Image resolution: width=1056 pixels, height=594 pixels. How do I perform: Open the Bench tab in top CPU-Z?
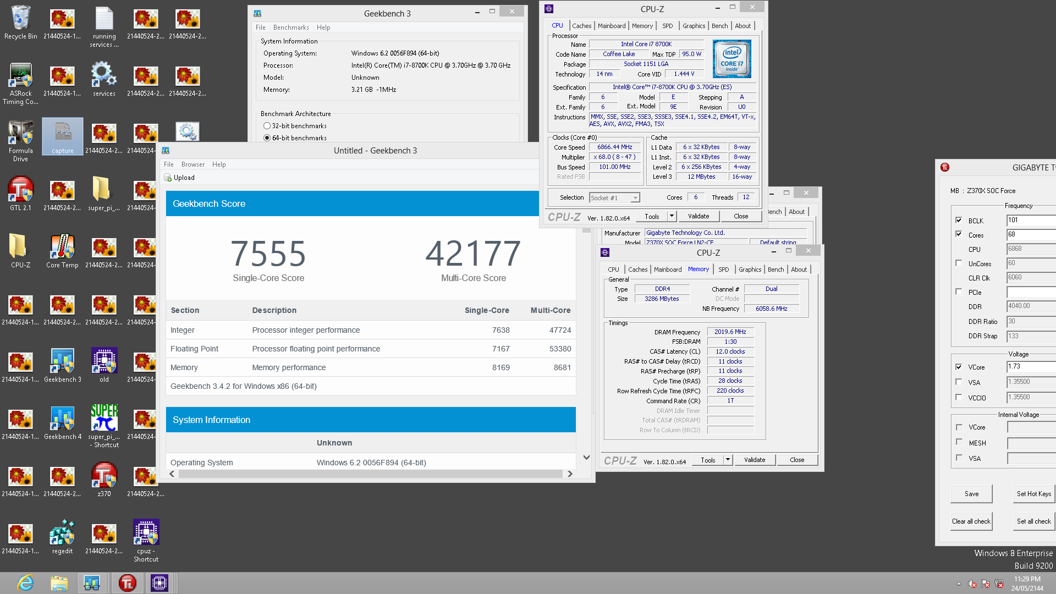pyautogui.click(x=719, y=26)
